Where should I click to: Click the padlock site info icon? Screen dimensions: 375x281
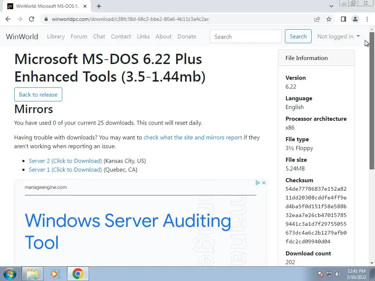pos(46,19)
